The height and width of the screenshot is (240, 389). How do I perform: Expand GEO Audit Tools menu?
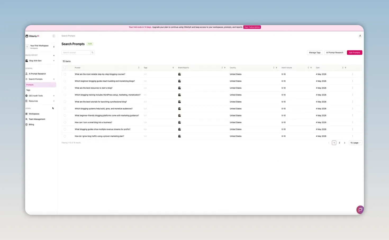pos(54,96)
